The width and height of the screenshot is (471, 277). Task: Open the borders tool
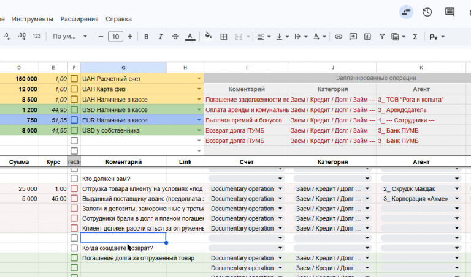tap(223, 37)
